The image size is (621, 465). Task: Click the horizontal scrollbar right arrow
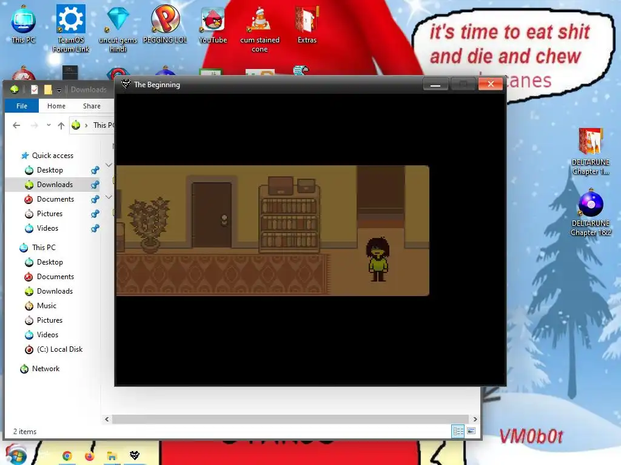point(475,419)
